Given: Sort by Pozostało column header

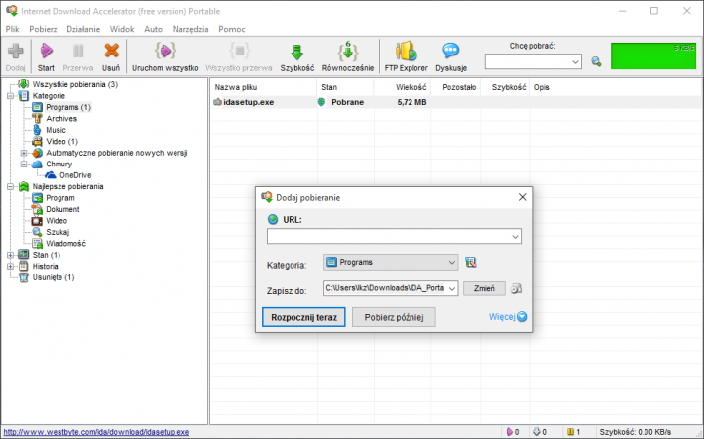Looking at the screenshot, I should pos(455,87).
